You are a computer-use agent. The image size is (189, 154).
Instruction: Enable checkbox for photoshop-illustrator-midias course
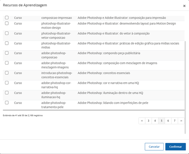click(x=7, y=43)
